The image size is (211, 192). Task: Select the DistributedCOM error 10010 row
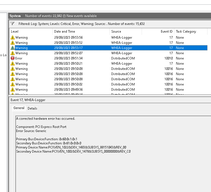click(108, 58)
